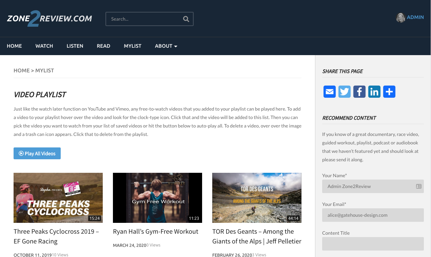Click the 44:14 duration badge

(293, 218)
